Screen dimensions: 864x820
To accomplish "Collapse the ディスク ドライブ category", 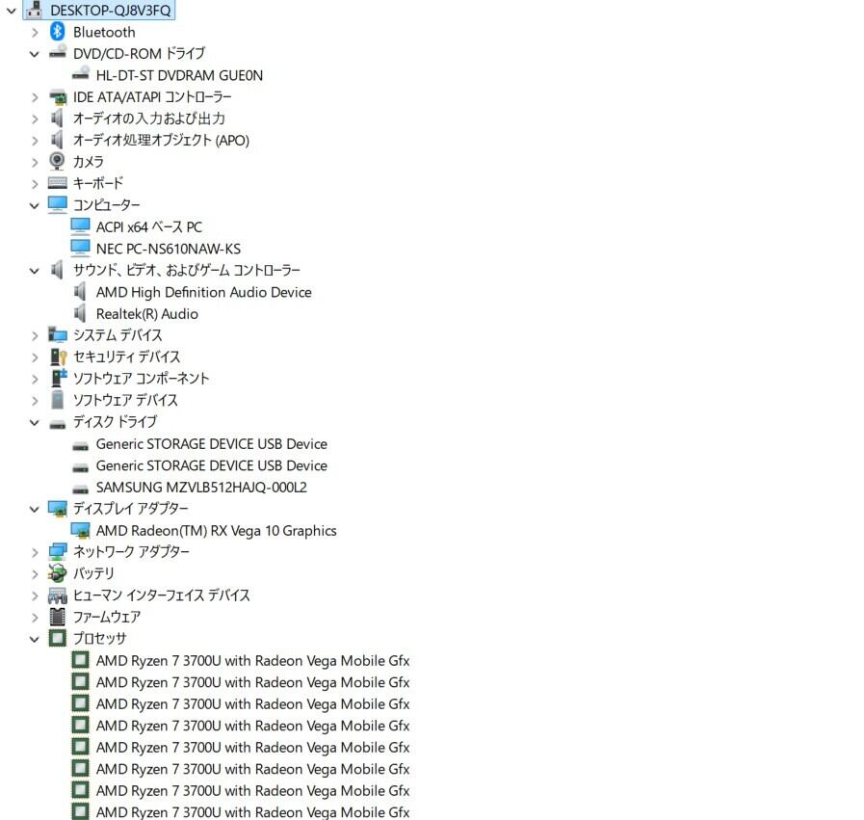I will pos(34,423).
